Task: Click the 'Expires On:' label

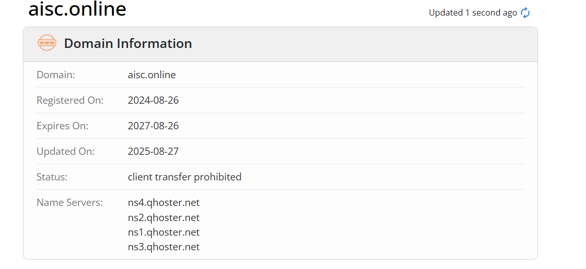Action: coord(63,126)
